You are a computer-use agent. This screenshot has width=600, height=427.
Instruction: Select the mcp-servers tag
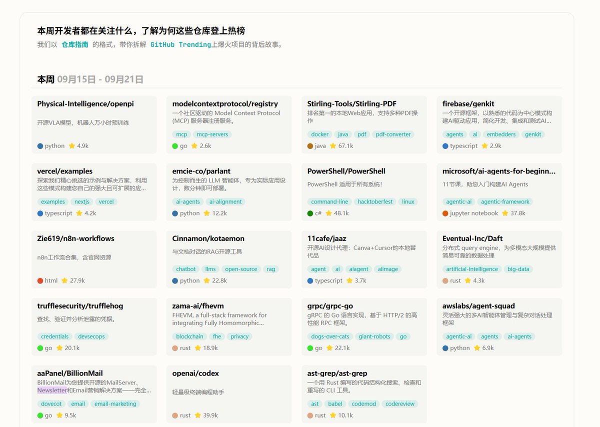tap(212, 134)
